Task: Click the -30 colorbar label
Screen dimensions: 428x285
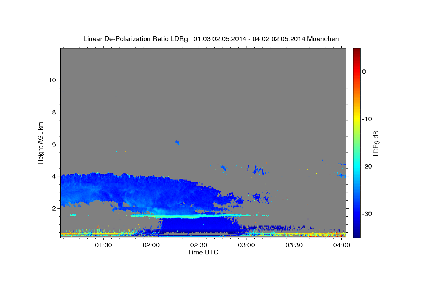Action: click(367, 214)
